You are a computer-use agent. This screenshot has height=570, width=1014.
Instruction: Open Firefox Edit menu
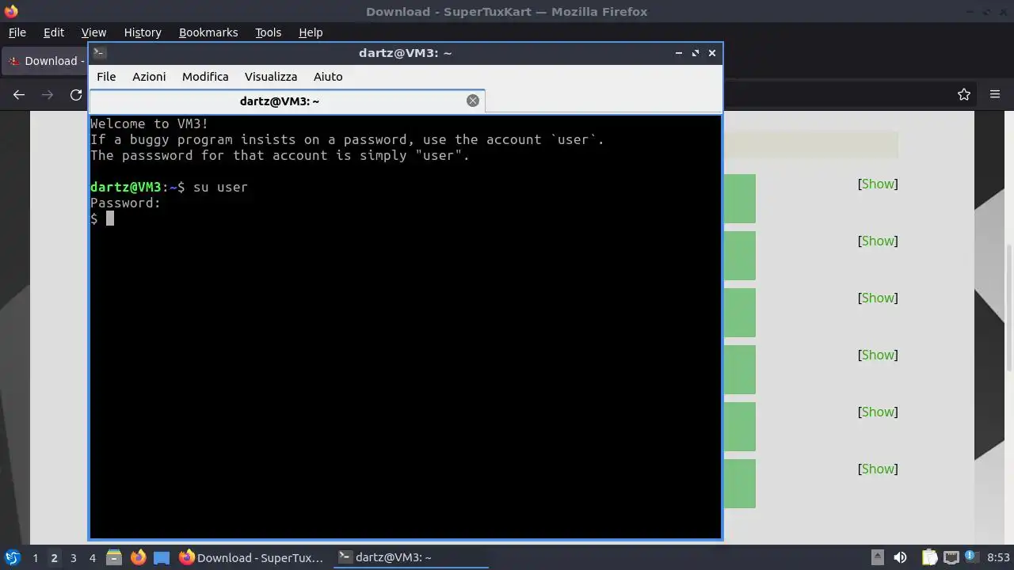click(x=54, y=32)
